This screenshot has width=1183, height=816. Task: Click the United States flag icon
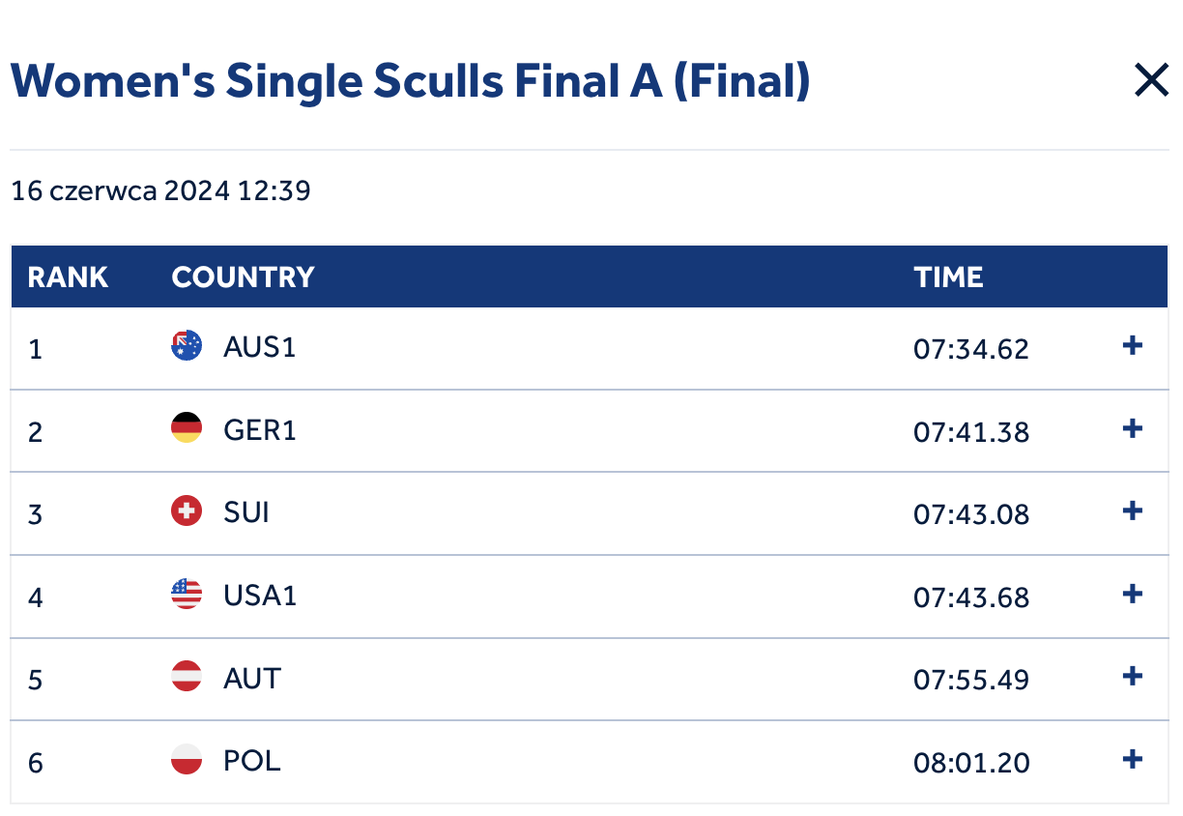(187, 595)
